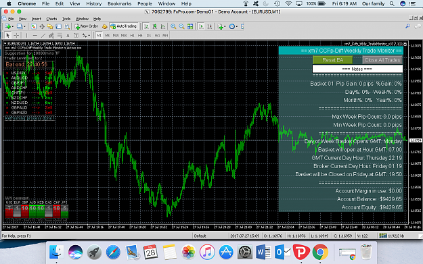423x264 pixels.
Task: Select the D1 timeframe button
Action: 149,35
